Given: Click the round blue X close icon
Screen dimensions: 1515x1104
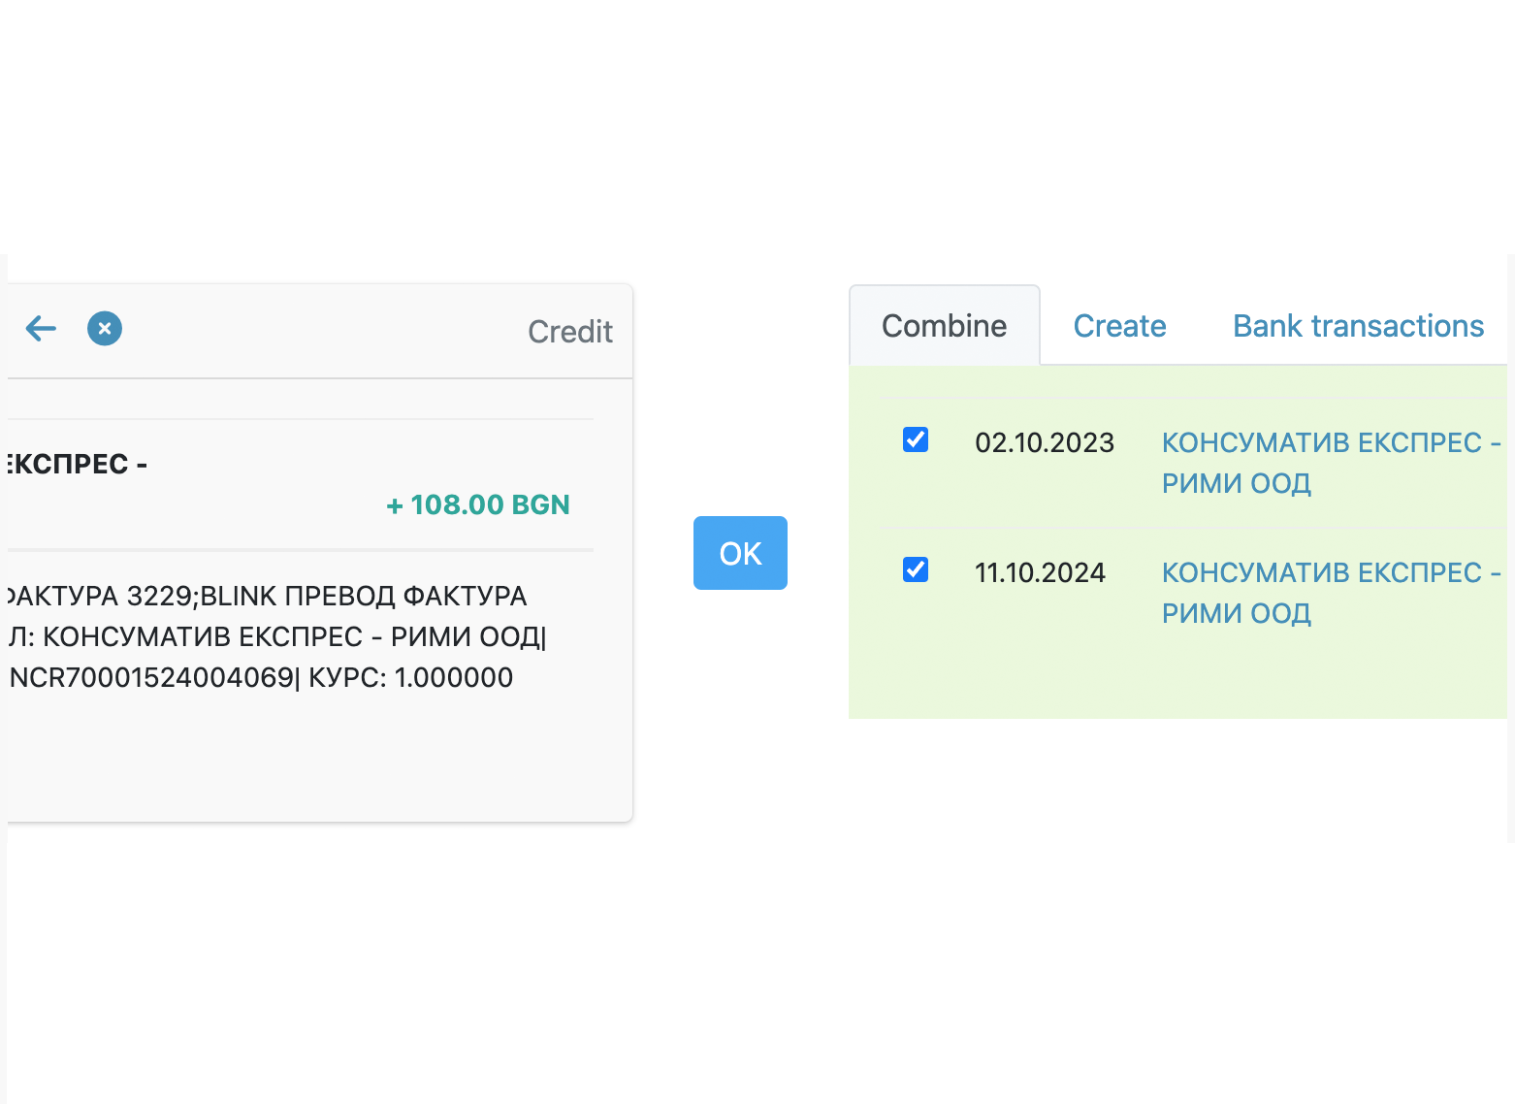Looking at the screenshot, I should click(x=105, y=329).
